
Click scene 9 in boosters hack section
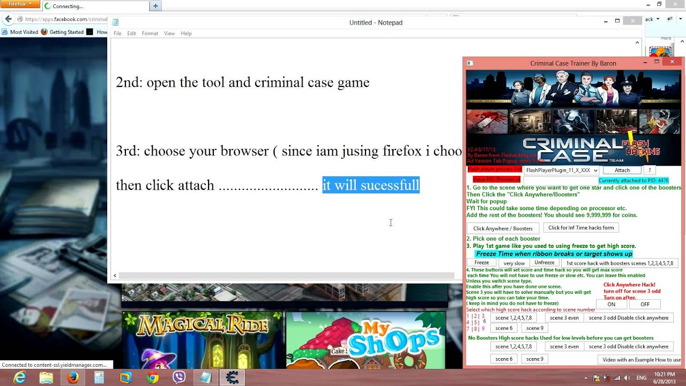click(534, 328)
